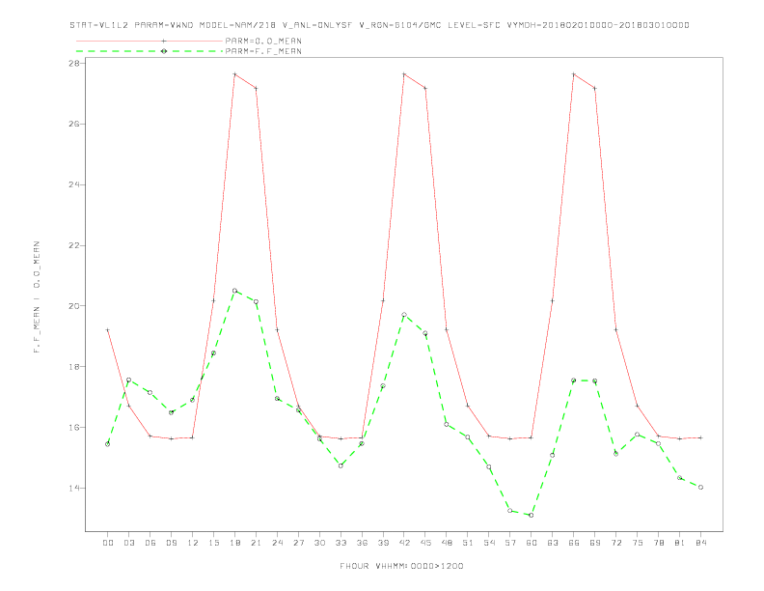The height and width of the screenshot is (591, 764).
Task: Click x-axis forecast hour label 06
Action: coord(150,543)
